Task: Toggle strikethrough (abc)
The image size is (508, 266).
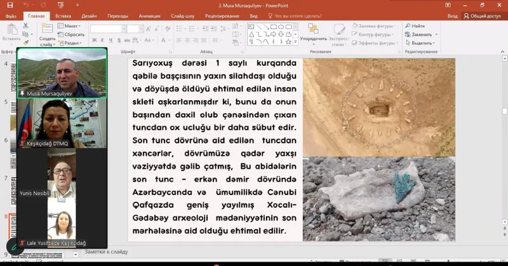Action: [x=127, y=41]
